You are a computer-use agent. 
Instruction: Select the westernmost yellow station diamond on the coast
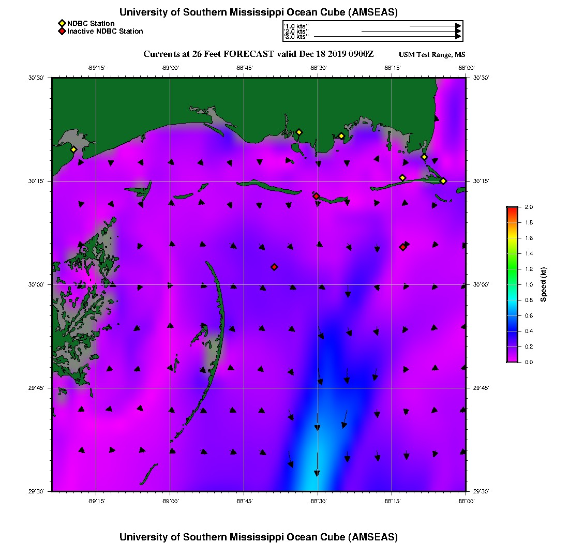coord(73,149)
